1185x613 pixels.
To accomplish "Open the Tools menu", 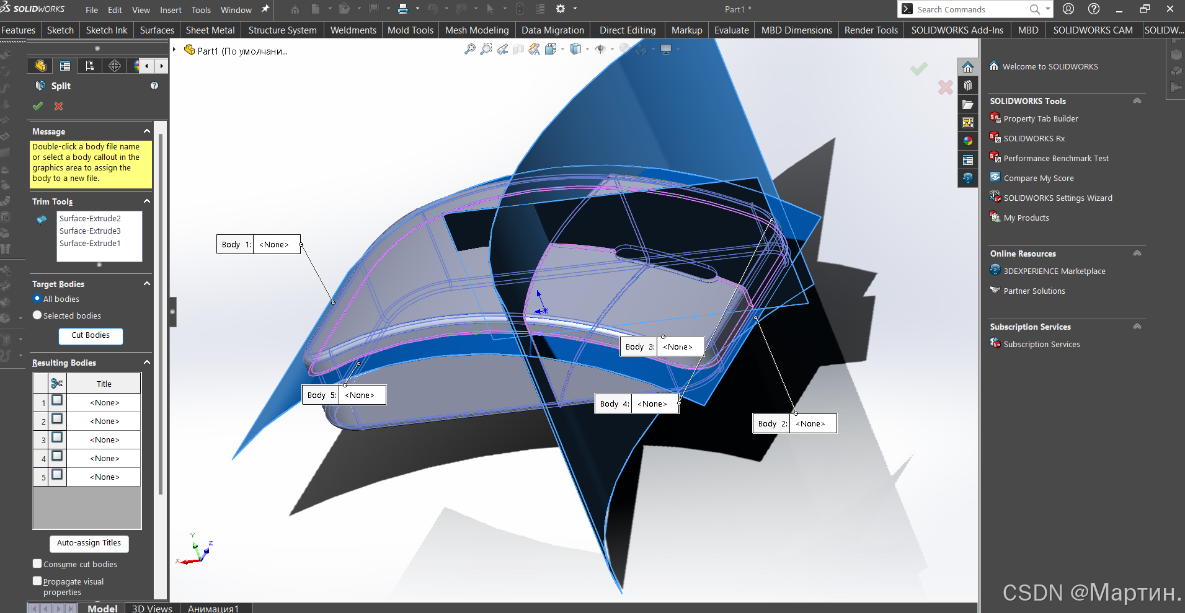I will [201, 10].
